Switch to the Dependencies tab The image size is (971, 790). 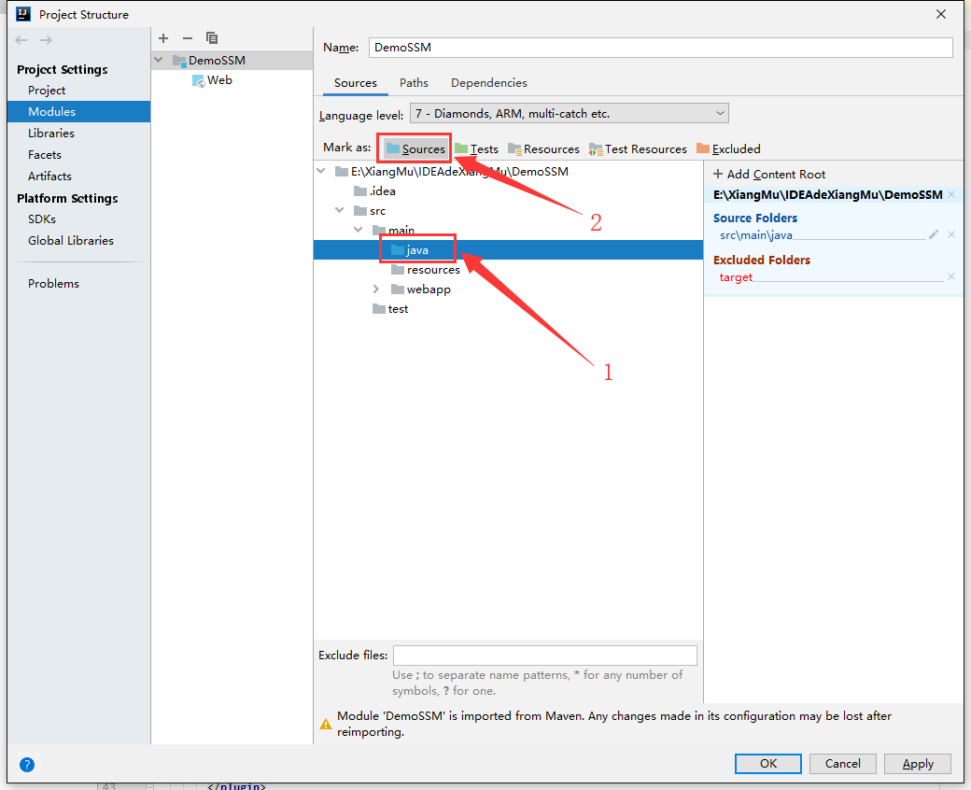[x=489, y=83]
